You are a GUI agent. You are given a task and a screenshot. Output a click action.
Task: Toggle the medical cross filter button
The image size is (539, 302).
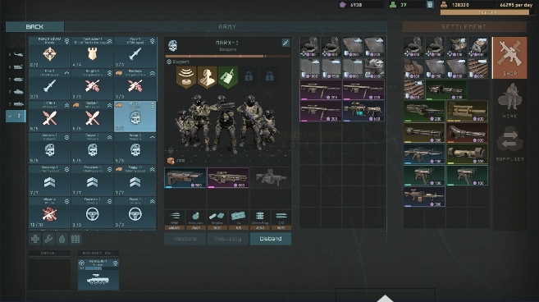(35, 239)
